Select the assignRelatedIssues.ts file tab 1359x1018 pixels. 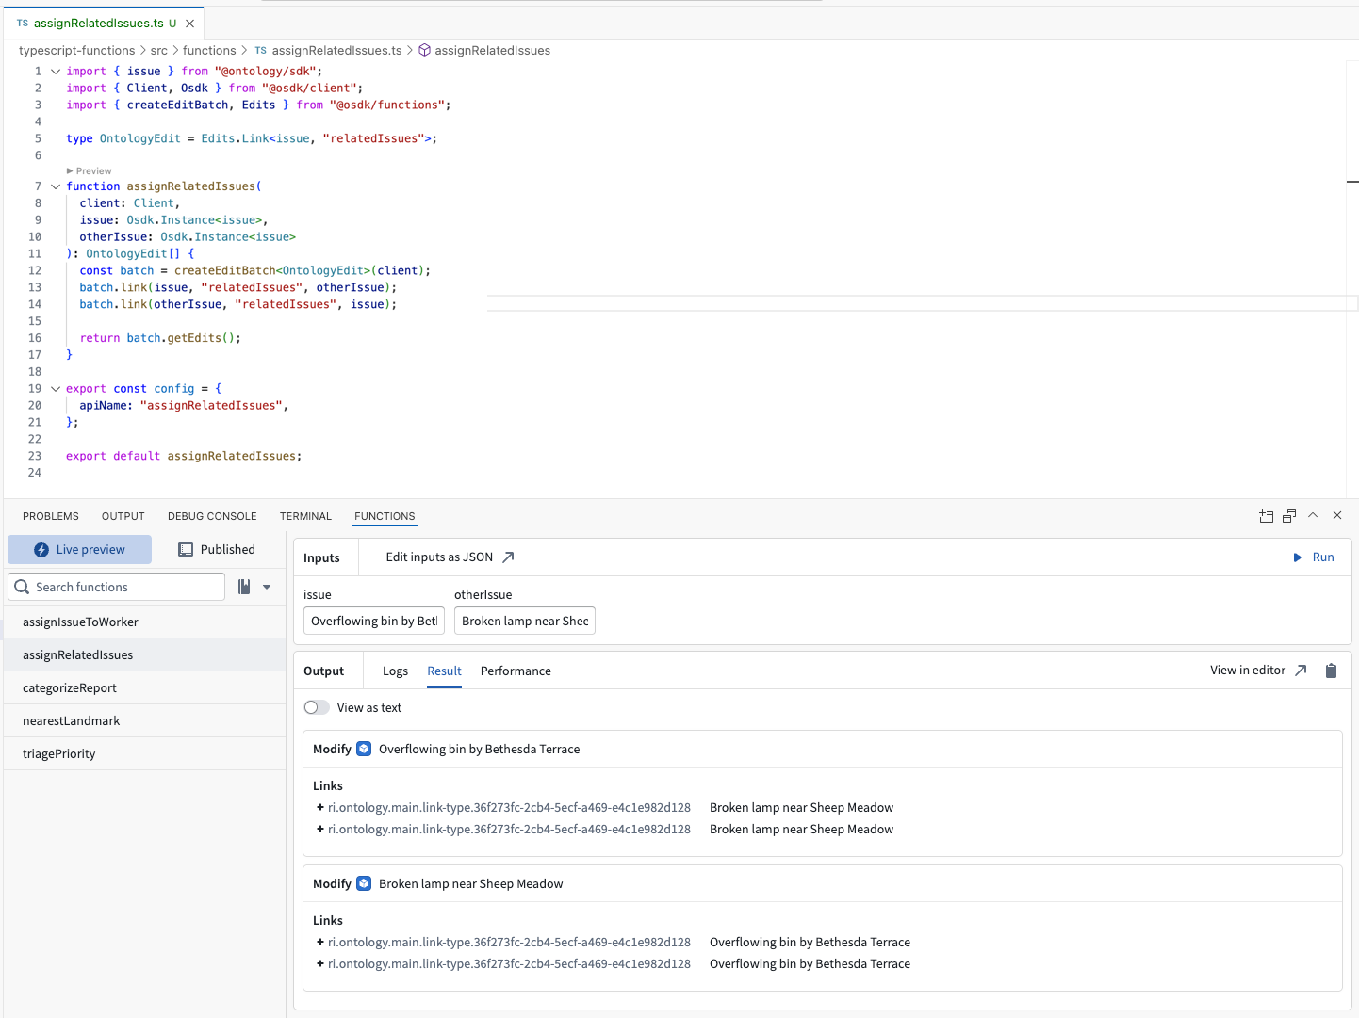[104, 23]
